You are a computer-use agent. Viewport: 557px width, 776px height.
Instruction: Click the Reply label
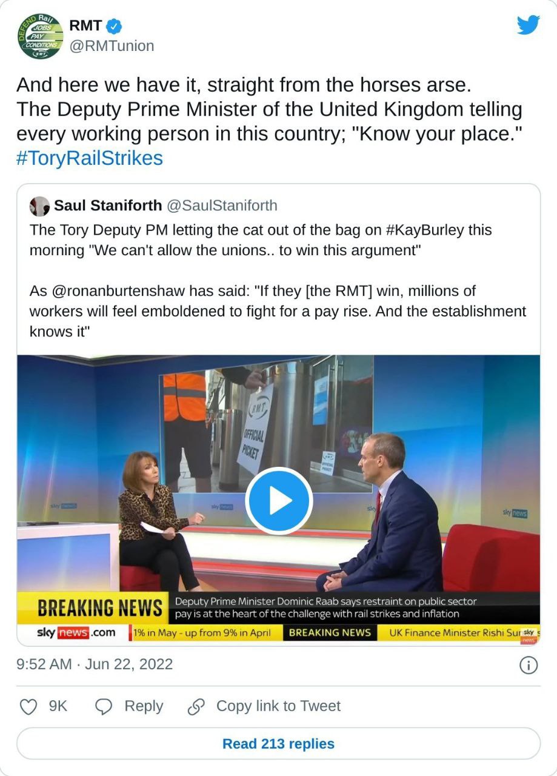144,706
